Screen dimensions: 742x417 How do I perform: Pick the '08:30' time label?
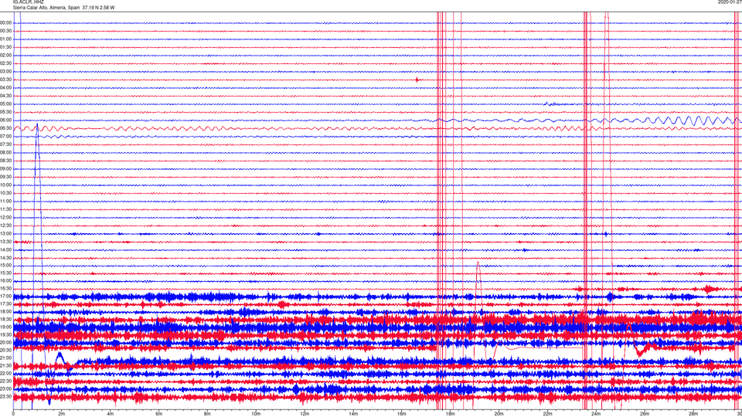[5, 161]
